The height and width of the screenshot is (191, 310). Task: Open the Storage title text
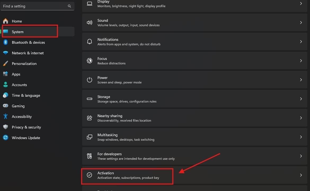click(104, 97)
